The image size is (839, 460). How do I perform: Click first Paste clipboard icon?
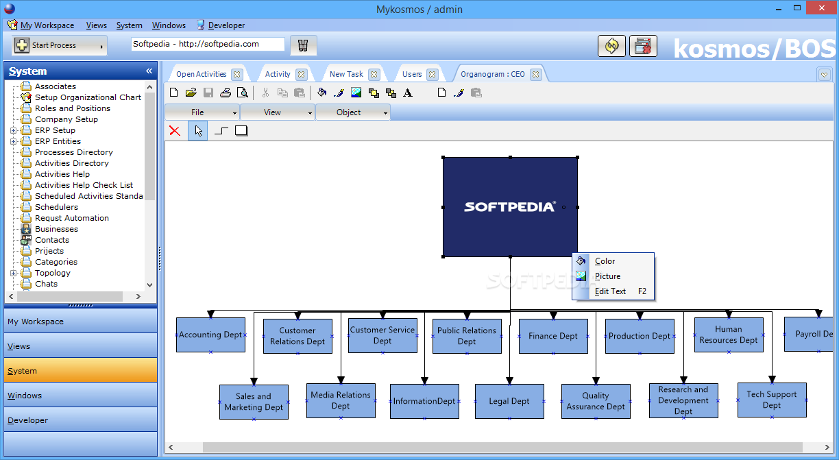300,93
